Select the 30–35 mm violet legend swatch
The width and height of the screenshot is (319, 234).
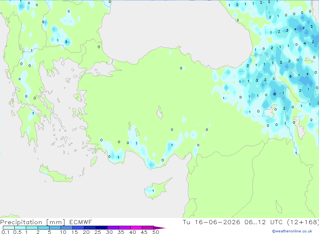tap(113, 228)
